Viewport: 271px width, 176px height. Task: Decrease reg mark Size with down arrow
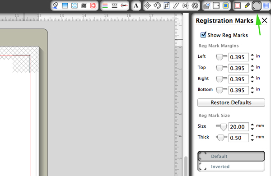[252, 129]
